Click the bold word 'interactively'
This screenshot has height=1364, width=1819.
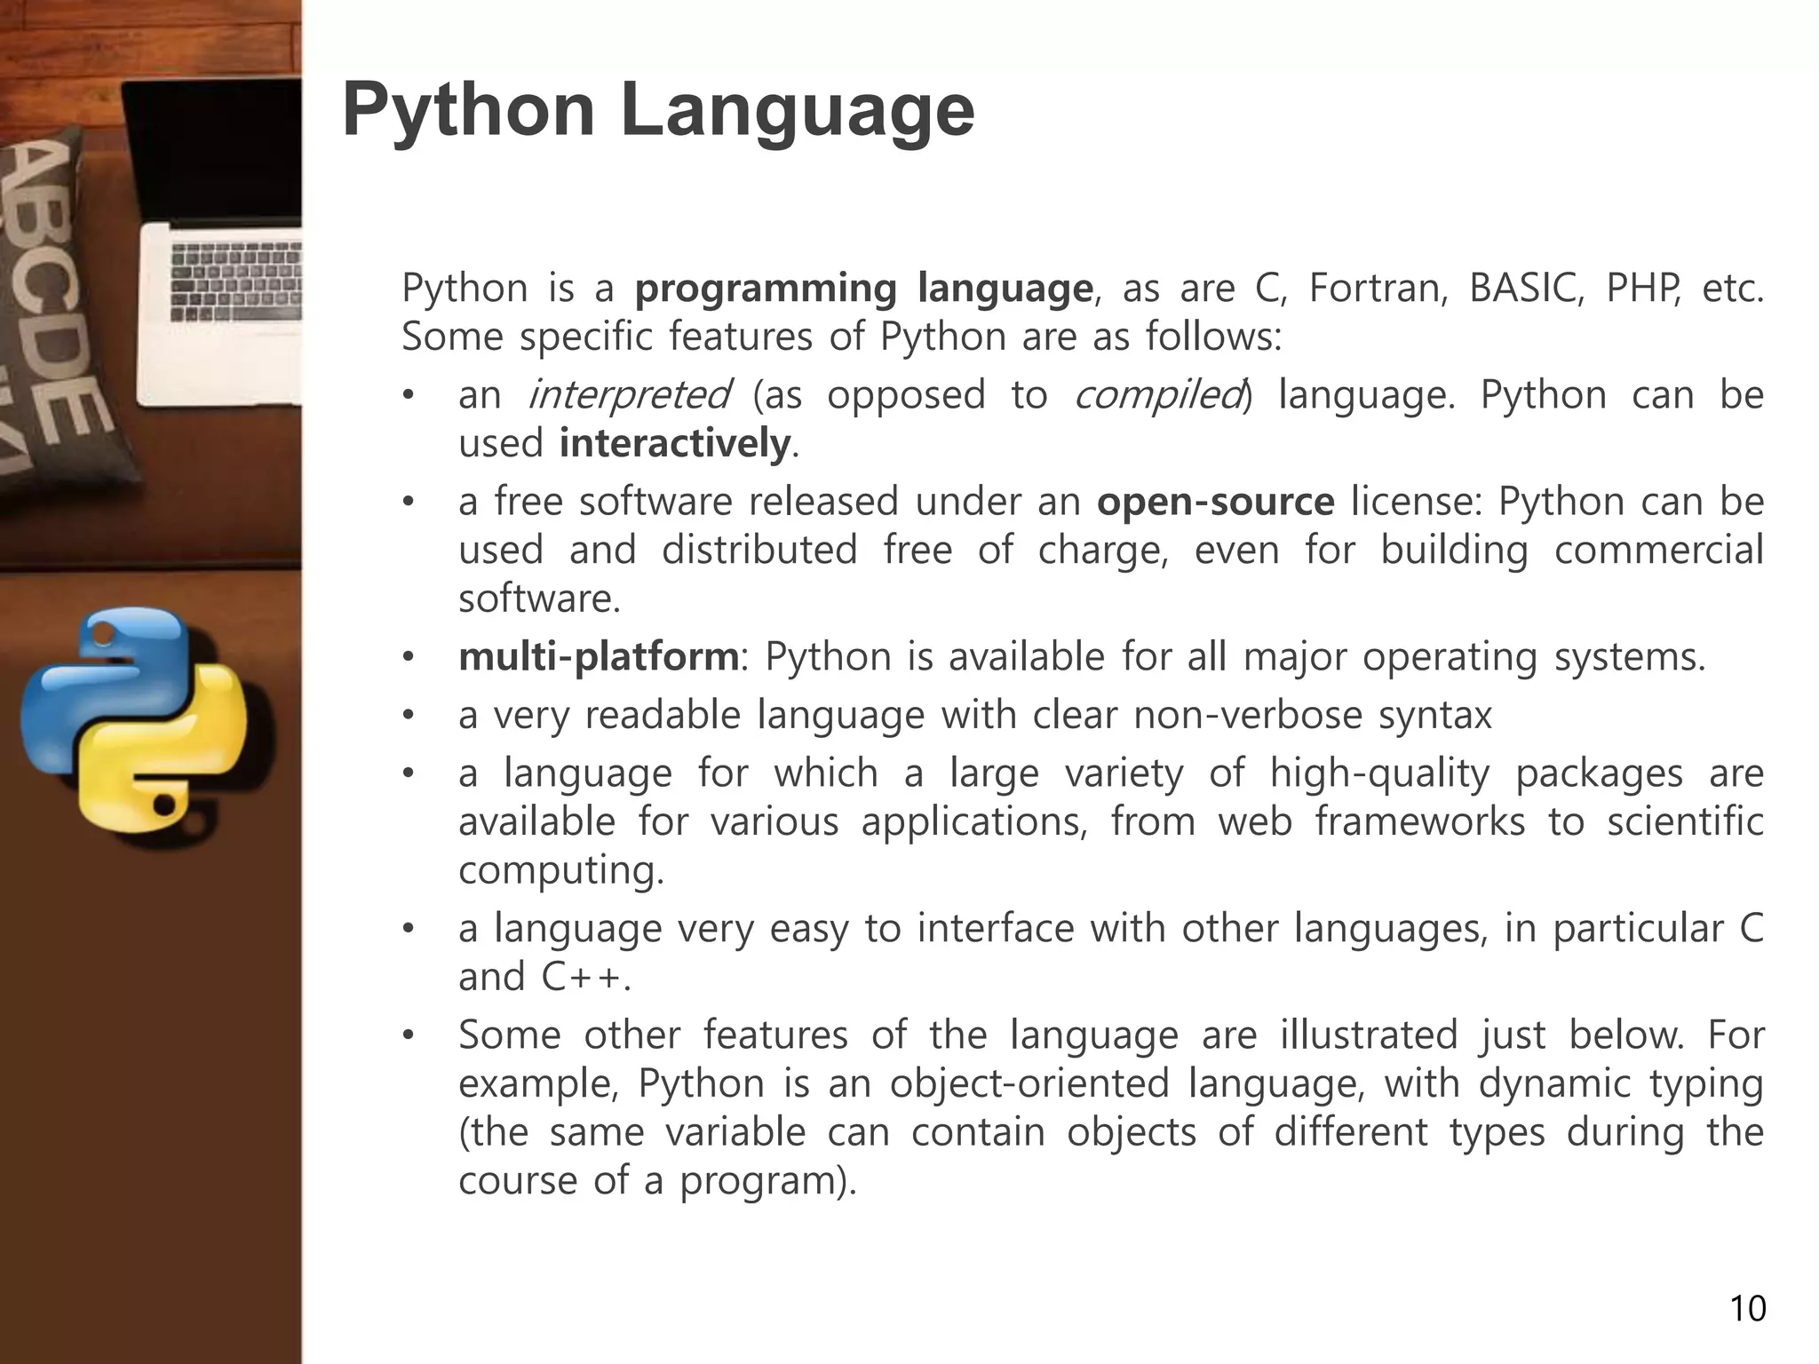(x=674, y=443)
